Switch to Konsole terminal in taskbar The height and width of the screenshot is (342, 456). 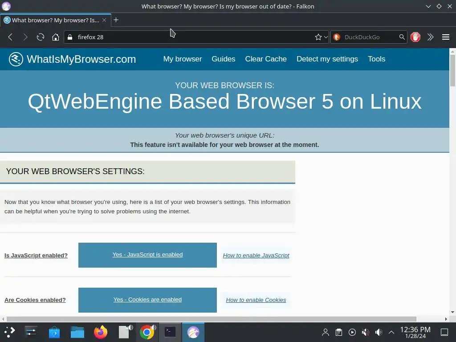click(170, 332)
